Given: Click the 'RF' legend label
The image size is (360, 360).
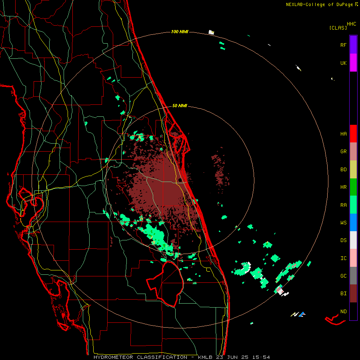Looking at the screenshot, I should [343, 45].
